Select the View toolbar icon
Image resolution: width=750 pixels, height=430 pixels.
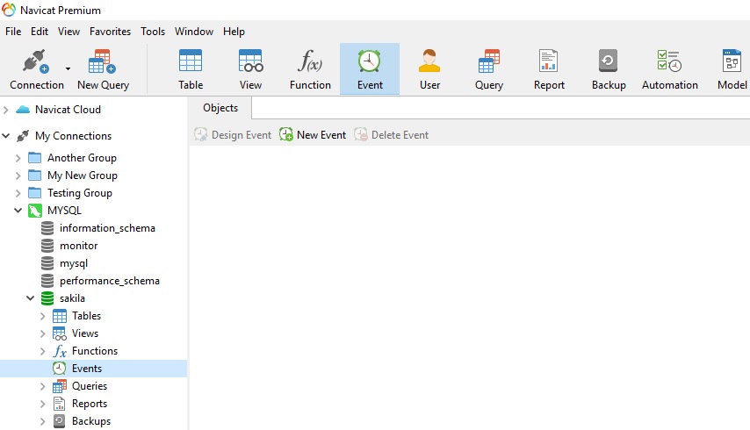(250, 69)
